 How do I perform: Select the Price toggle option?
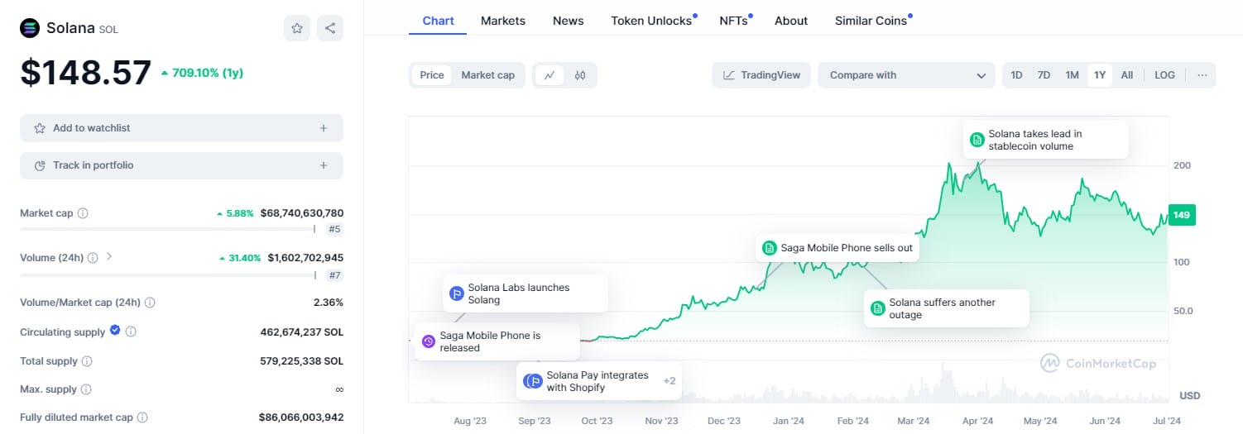432,75
